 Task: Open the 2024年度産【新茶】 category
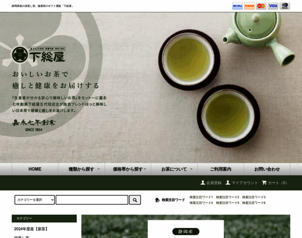pyautogui.click(x=31, y=229)
